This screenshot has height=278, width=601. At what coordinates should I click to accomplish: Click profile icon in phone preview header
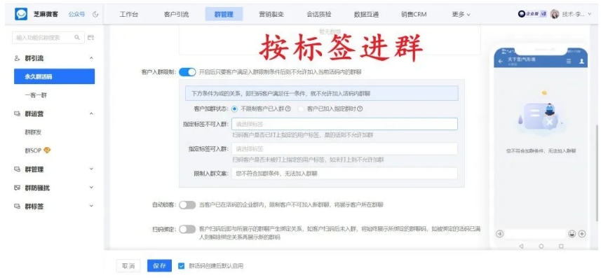pyautogui.click(x=581, y=61)
